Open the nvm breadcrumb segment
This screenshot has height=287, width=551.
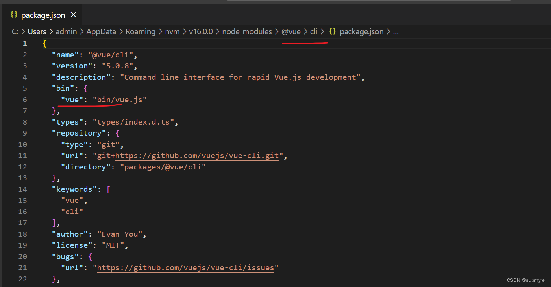(x=172, y=32)
